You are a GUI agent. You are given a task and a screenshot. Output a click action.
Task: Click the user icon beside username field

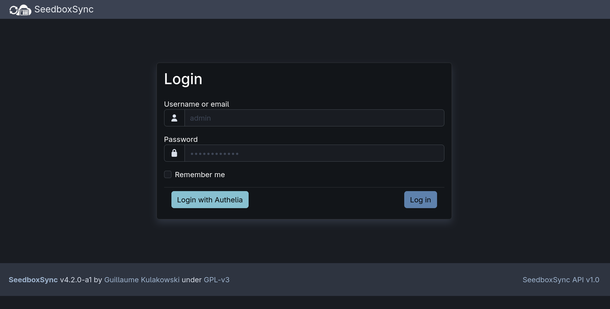click(174, 118)
